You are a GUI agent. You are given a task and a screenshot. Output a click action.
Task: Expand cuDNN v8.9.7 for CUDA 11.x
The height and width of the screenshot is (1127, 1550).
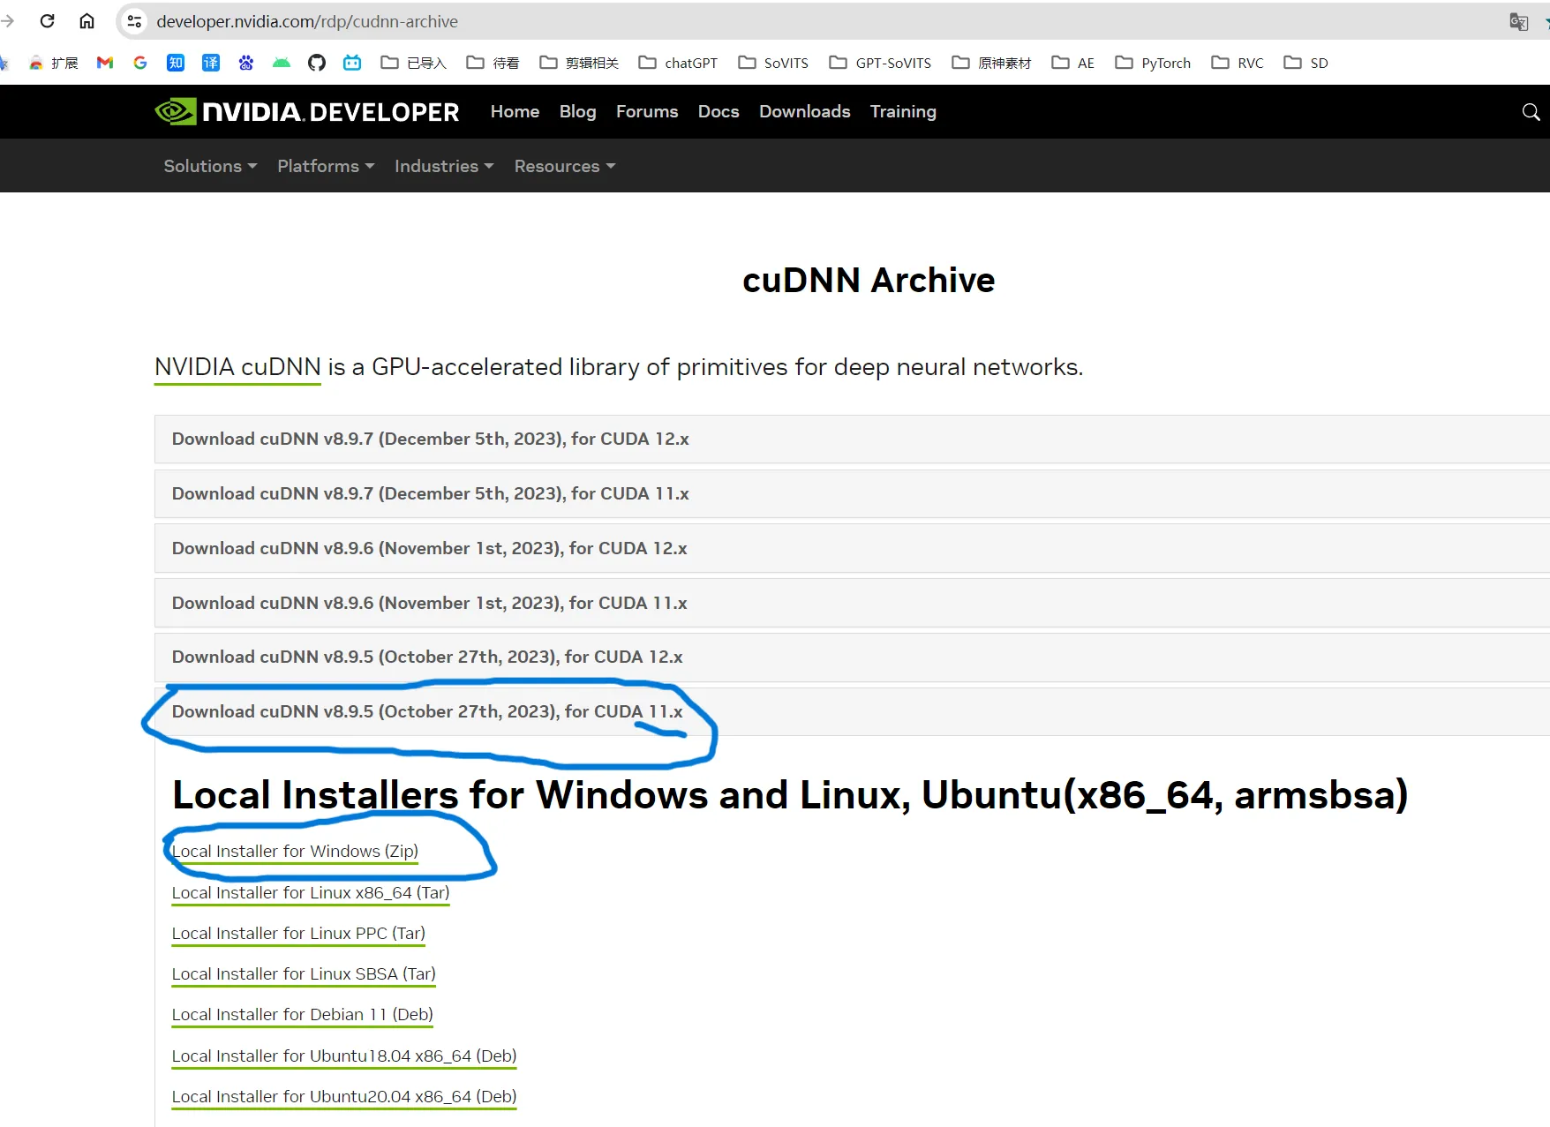pos(852,493)
